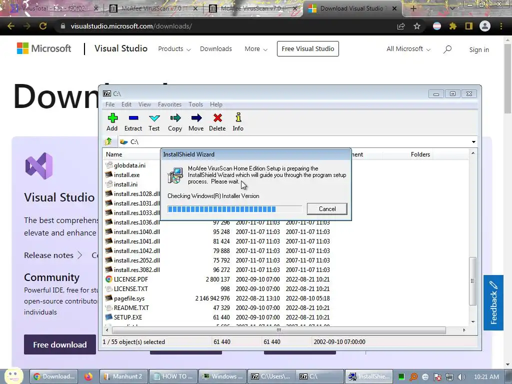Cancel the InstallShield Wizard setup
The width and height of the screenshot is (512, 384).
(x=327, y=209)
